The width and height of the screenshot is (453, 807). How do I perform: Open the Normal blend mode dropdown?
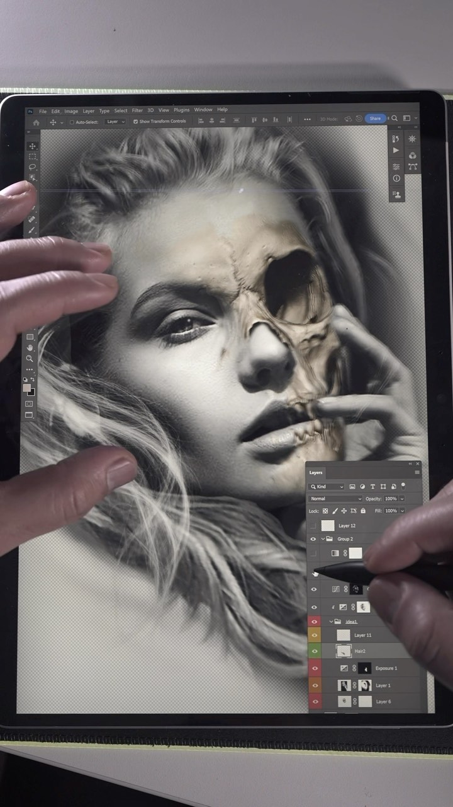[x=335, y=499]
